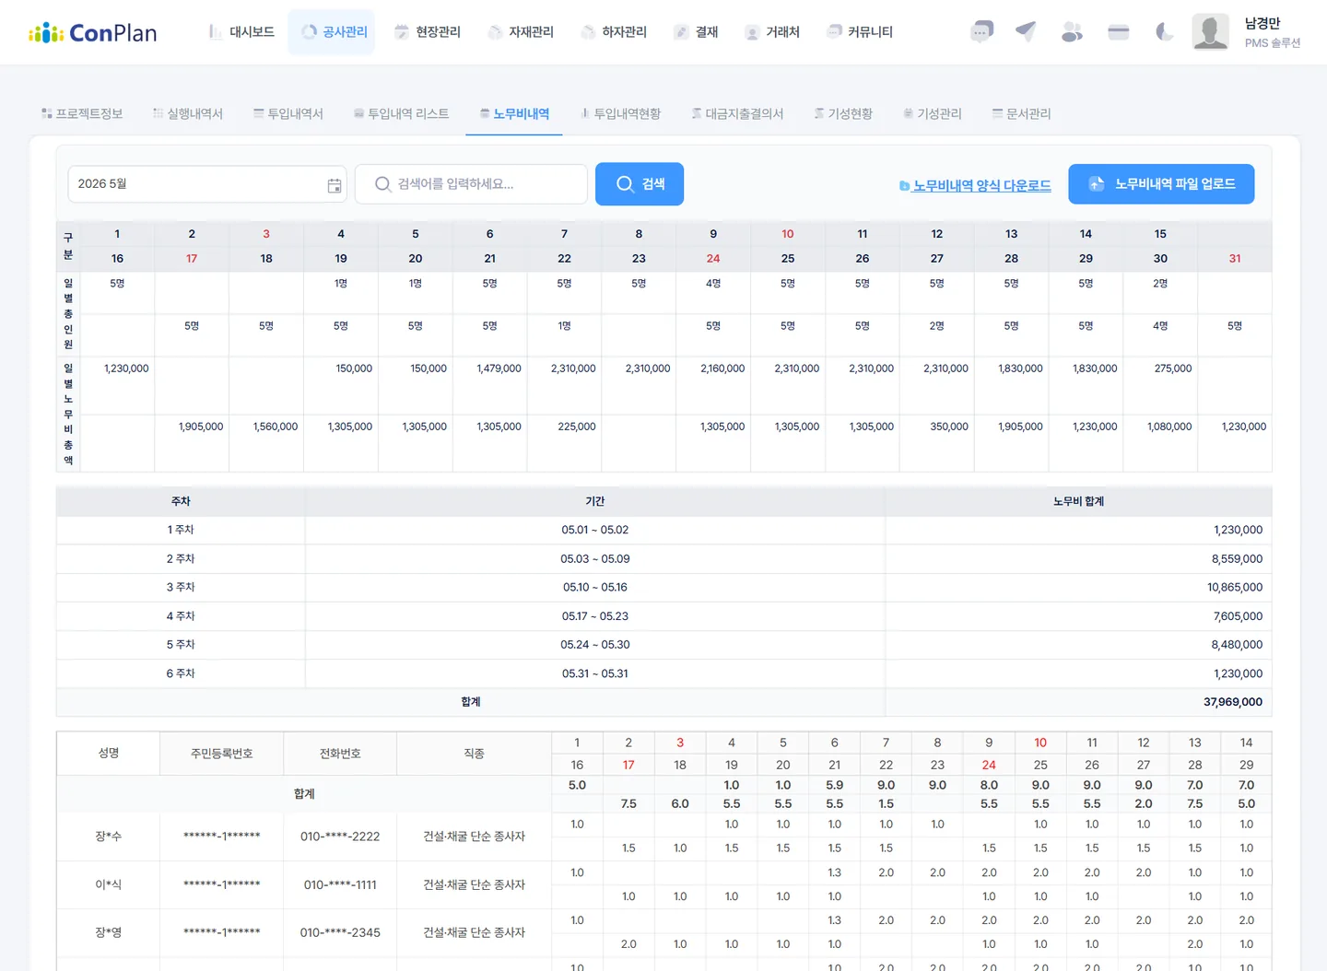Go to 대시보드 in the top menu
Image resolution: width=1327 pixels, height=971 pixels.
tap(241, 32)
